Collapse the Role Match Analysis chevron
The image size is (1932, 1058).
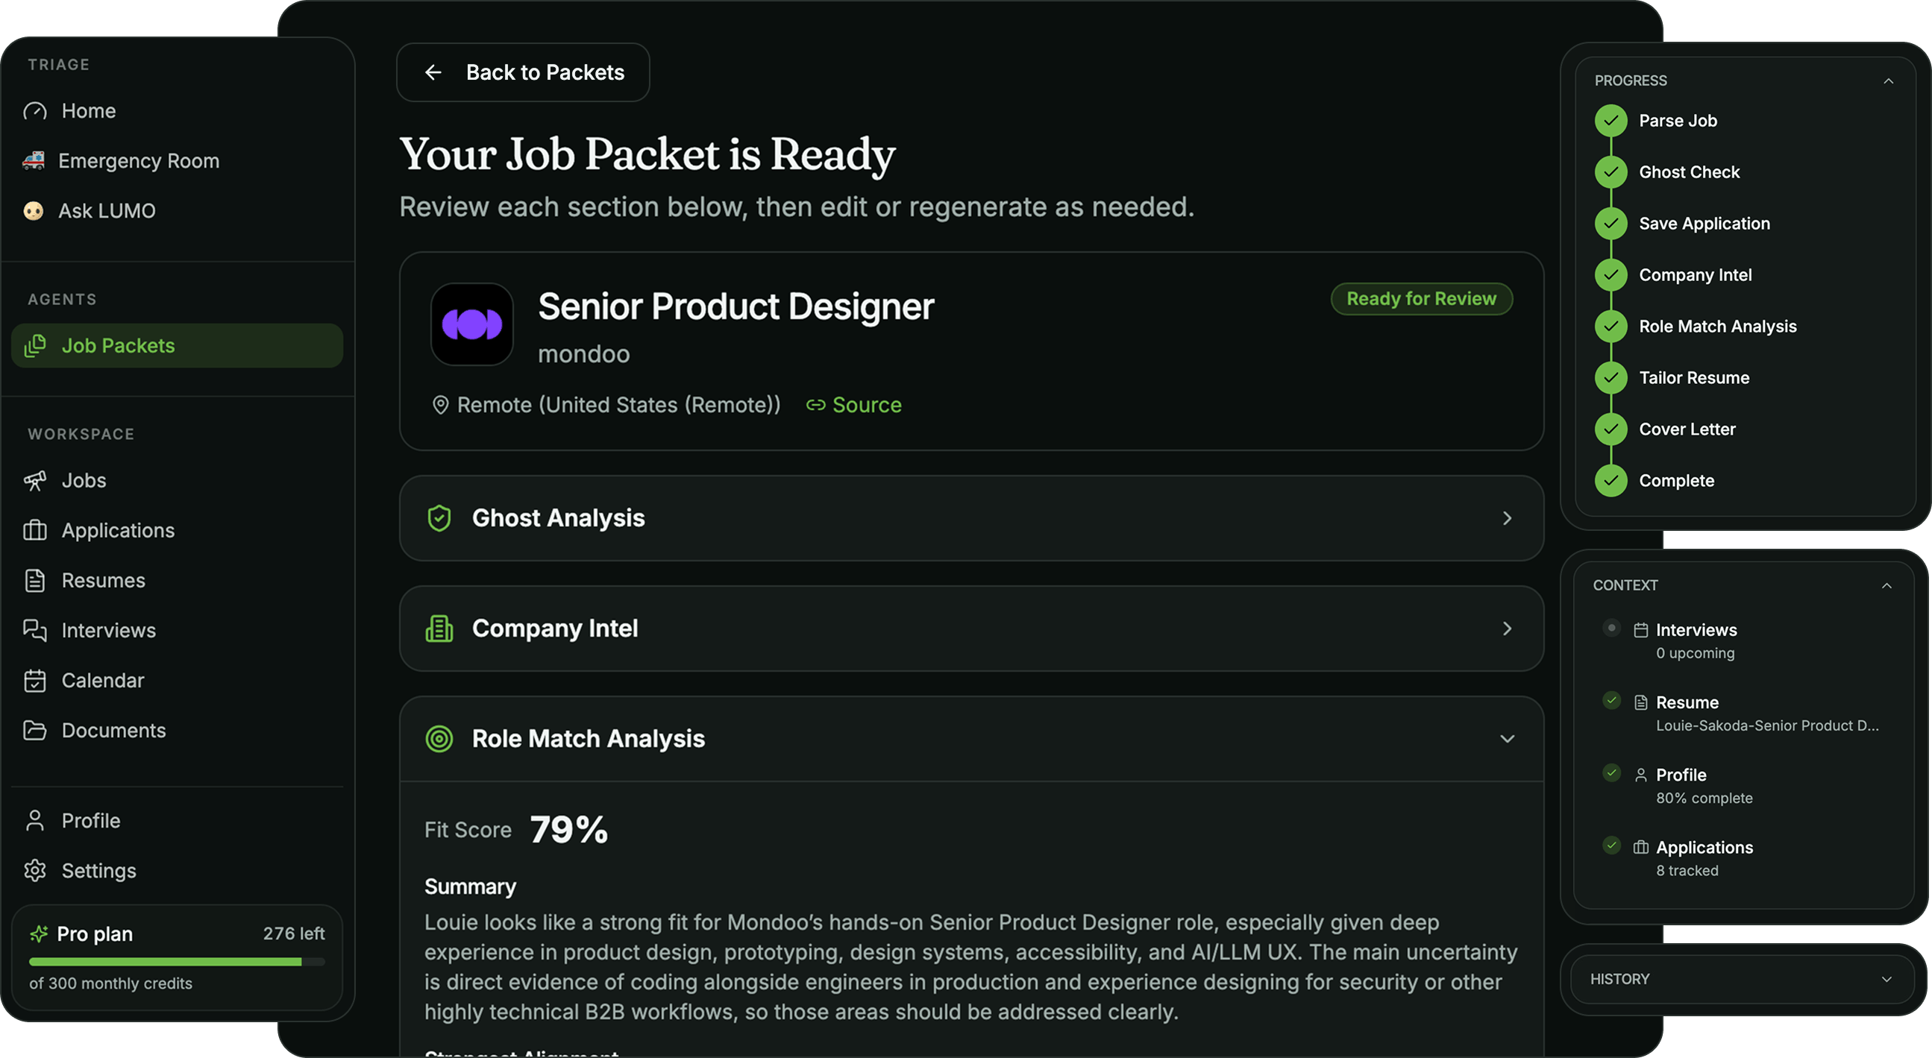coord(1507,739)
